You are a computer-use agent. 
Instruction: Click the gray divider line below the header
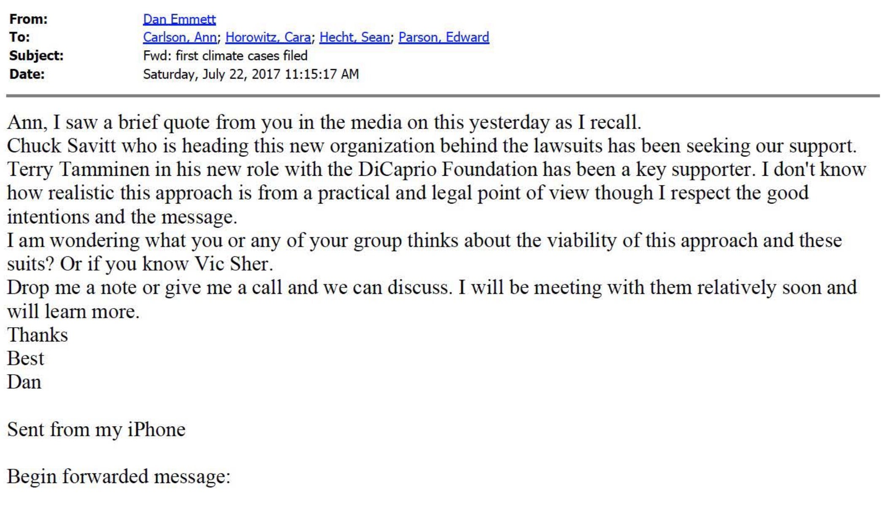pos(443,96)
